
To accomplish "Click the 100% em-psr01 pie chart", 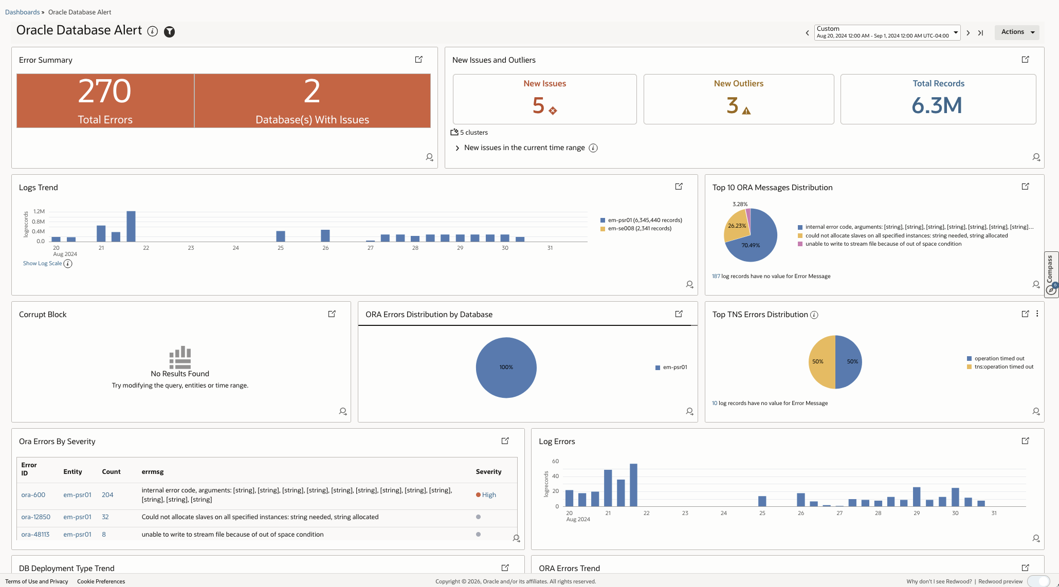I will click(x=506, y=367).
